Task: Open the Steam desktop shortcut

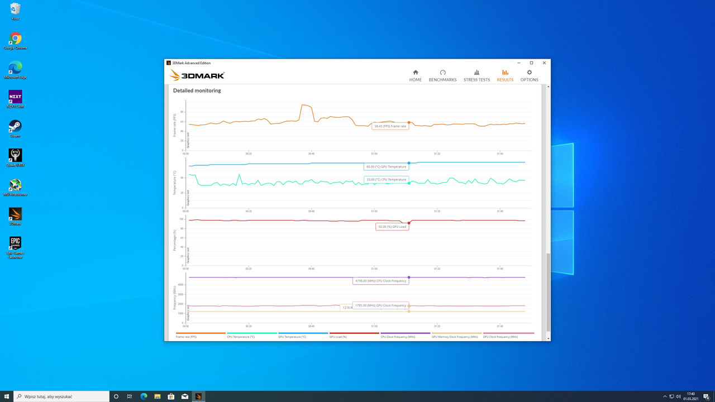Action: [x=15, y=127]
